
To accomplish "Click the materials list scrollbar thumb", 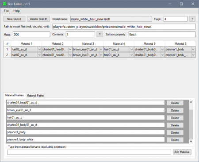I will click(x=191, y=124).
